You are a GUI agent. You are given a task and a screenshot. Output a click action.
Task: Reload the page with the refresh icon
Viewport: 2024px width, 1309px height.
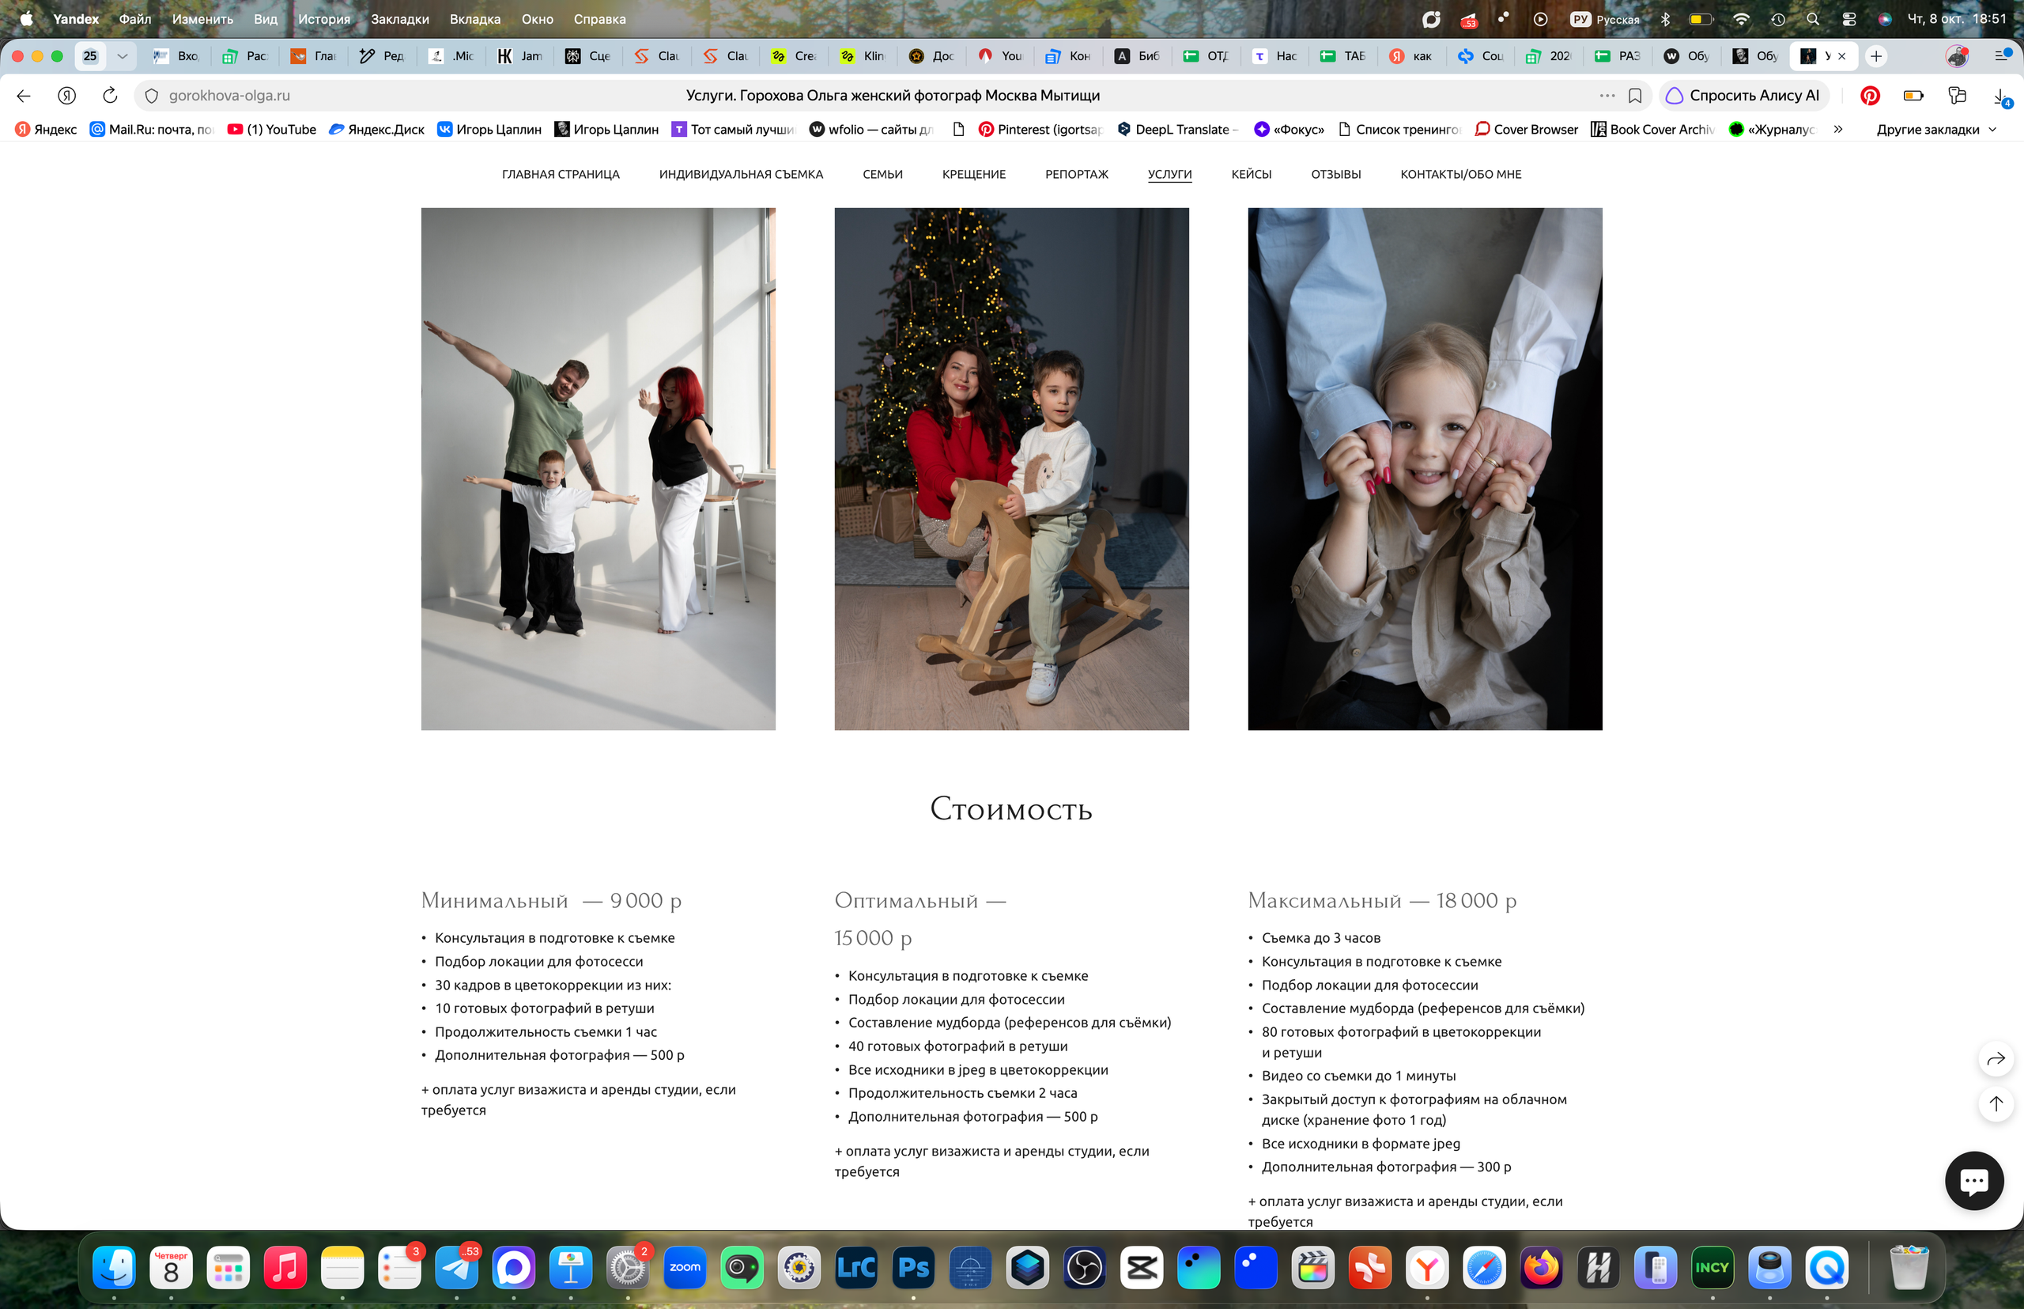110,96
